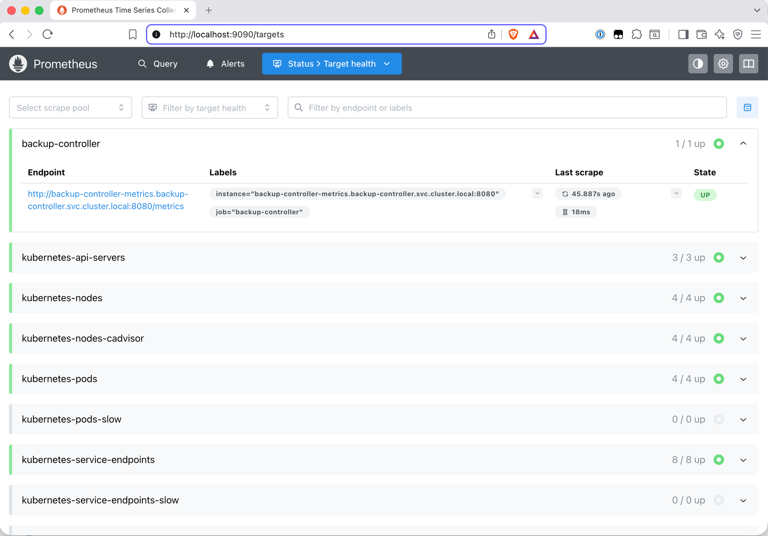Image resolution: width=768 pixels, height=536 pixels.
Task: Open the 1Password extension icon
Action: tap(600, 35)
